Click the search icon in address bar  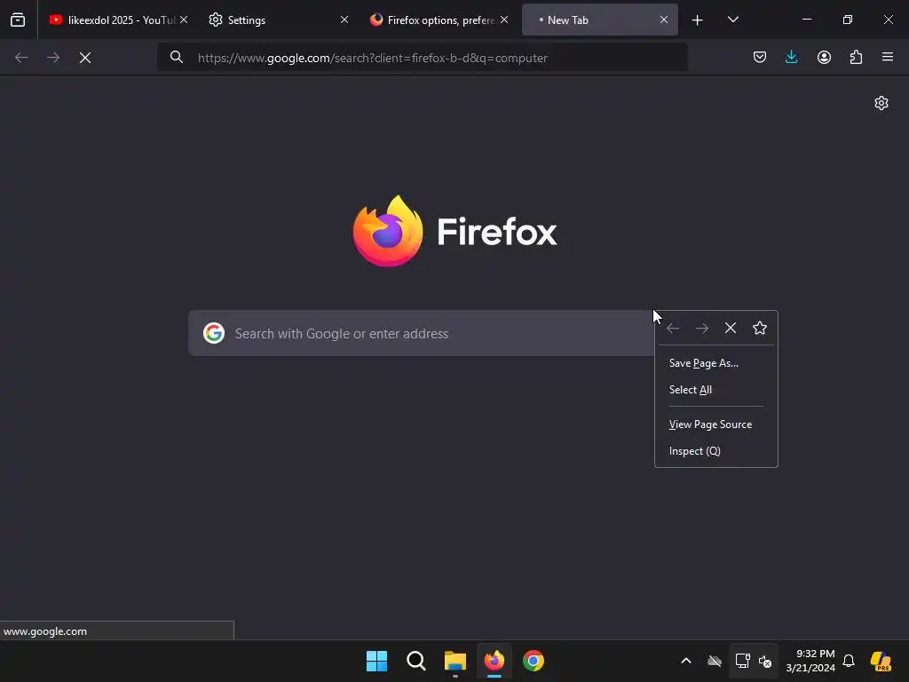point(177,57)
